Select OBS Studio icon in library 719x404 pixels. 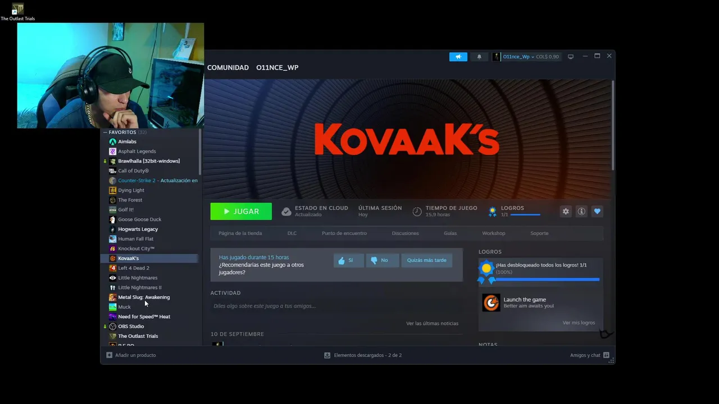112,327
